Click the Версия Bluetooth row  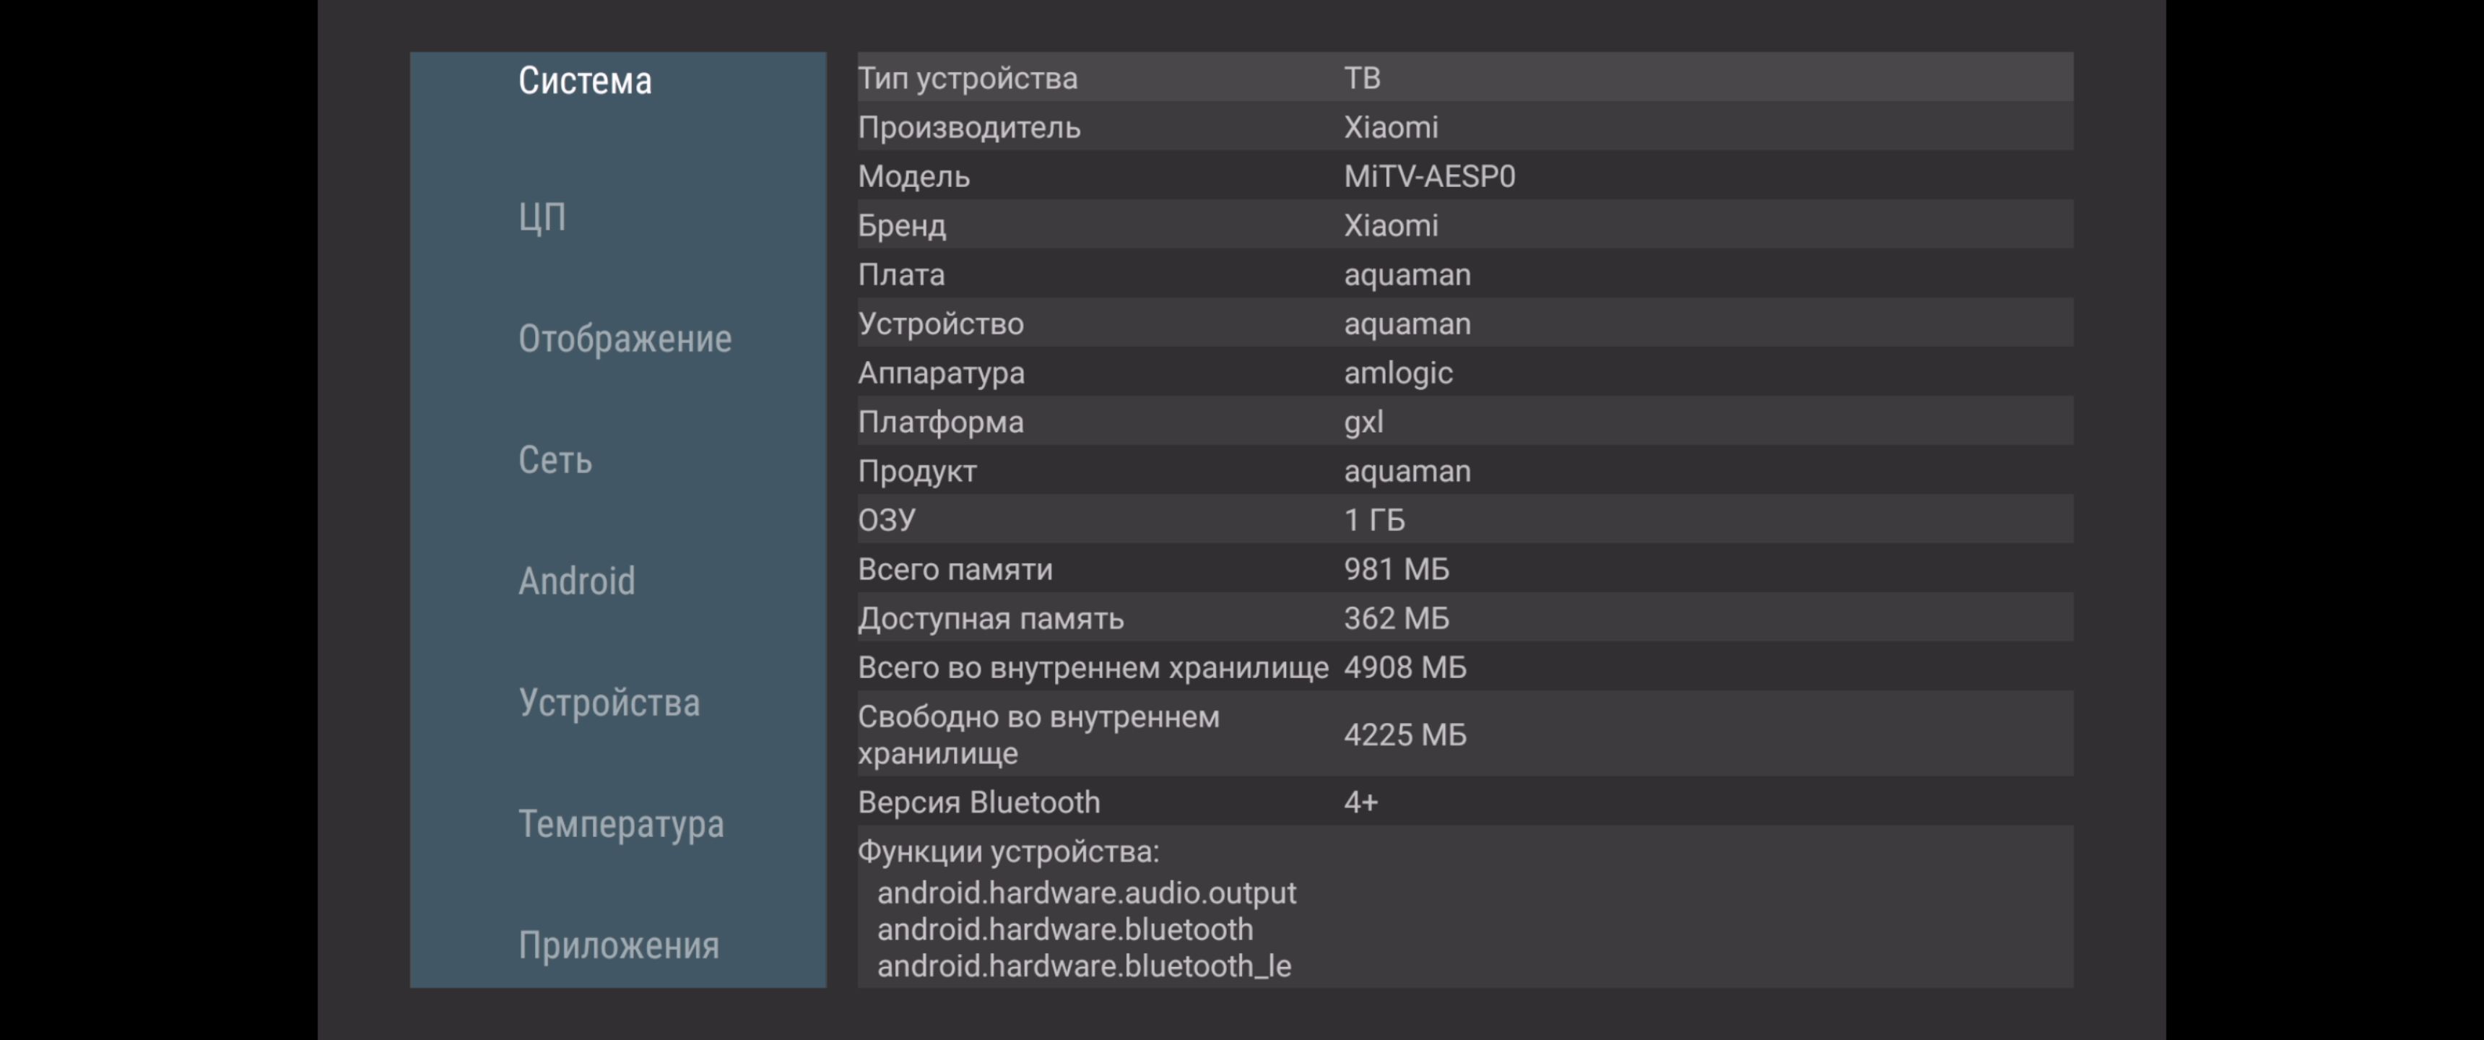1464,802
